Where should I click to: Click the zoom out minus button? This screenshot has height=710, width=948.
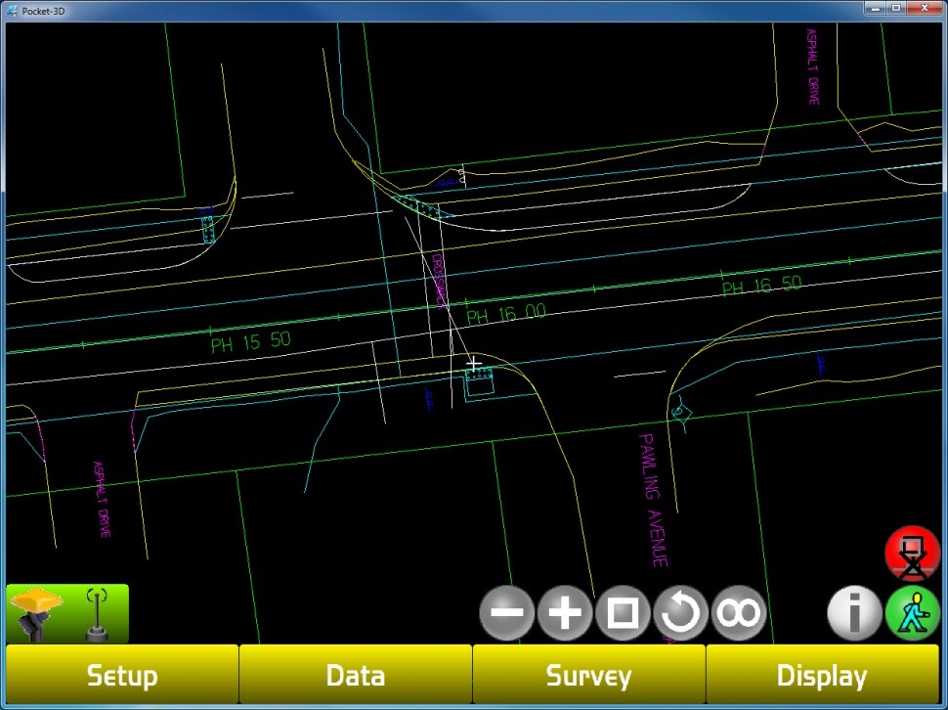507,614
